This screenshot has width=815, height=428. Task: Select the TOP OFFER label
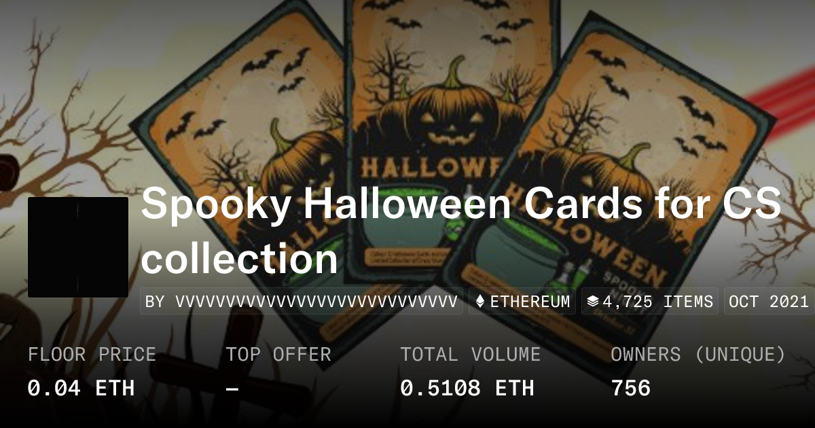[278, 354]
